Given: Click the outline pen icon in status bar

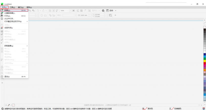Looking at the screenshot, I should 170,108.
